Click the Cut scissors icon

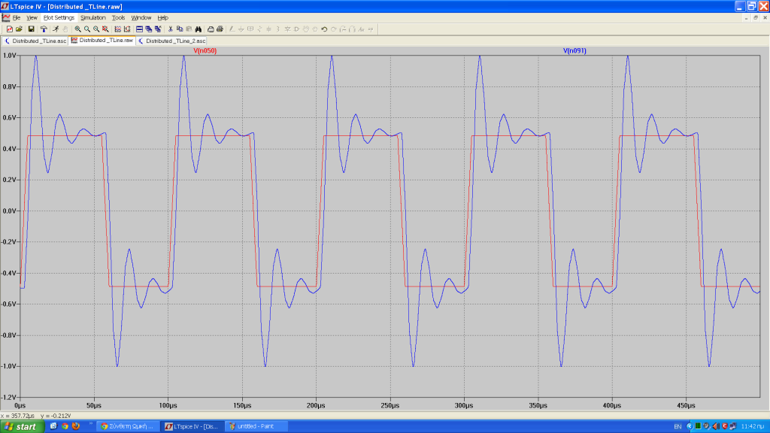tap(171, 29)
